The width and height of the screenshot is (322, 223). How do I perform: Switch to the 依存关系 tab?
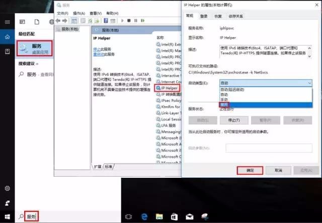pos(236,16)
